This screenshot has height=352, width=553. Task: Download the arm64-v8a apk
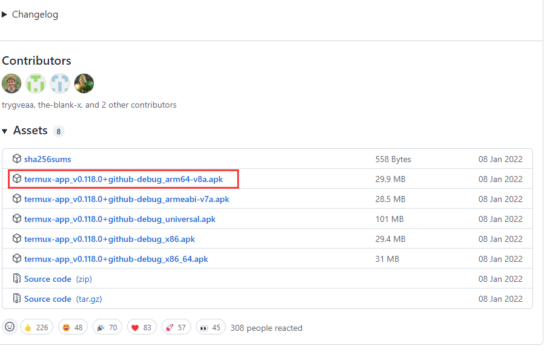123,179
